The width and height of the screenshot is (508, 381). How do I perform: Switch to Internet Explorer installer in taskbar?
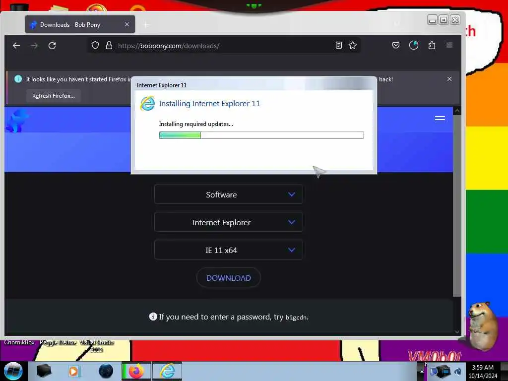click(167, 371)
